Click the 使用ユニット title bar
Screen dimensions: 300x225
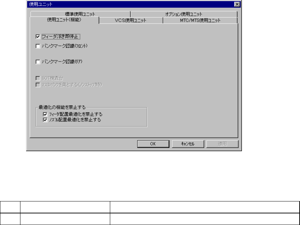(x=130, y=4)
